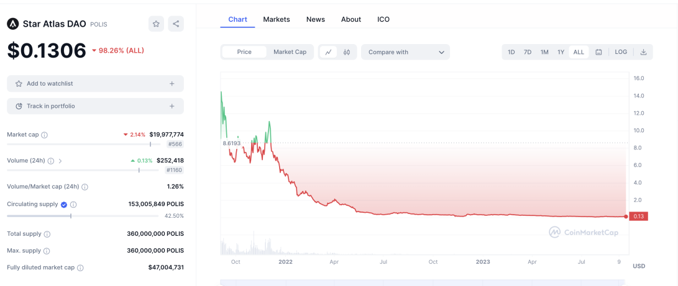Click the 1.26% Volume/Market cap value

tap(175, 187)
